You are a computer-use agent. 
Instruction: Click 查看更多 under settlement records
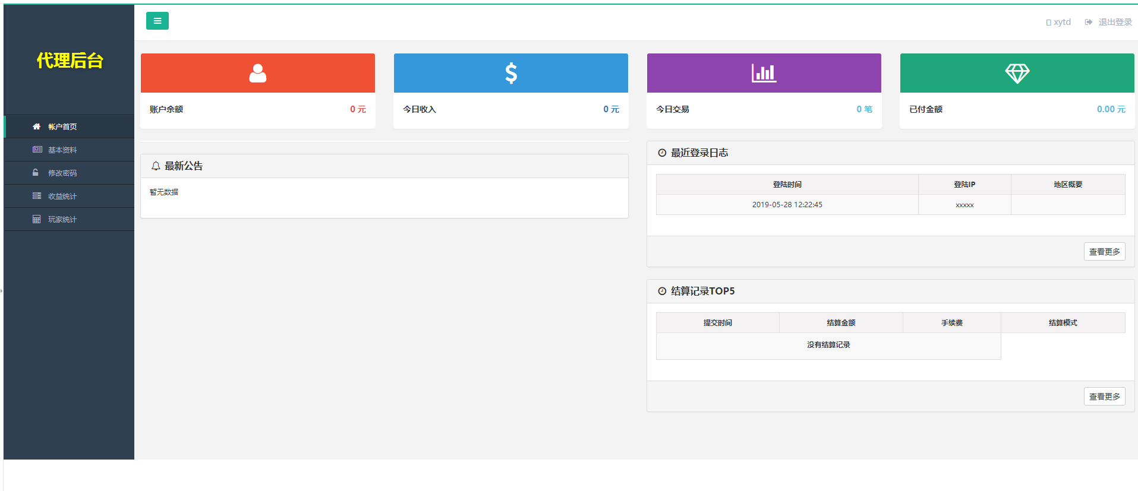click(x=1104, y=397)
